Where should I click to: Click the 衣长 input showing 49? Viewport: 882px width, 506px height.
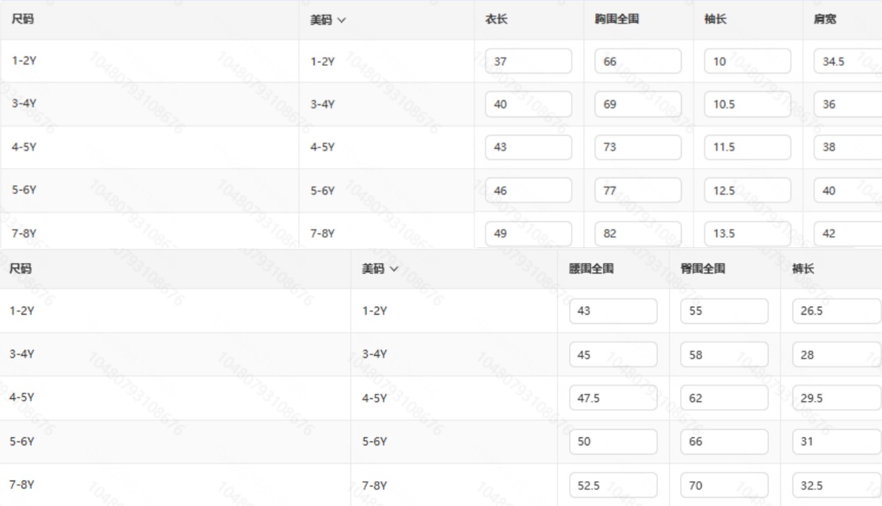529,233
